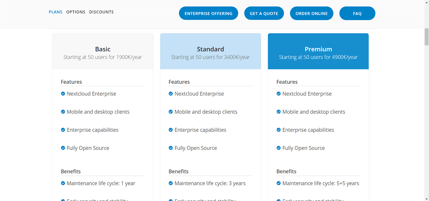Click Standard's Nextcloud Enterprise check icon
The height and width of the screenshot is (201, 429).
coord(171,94)
